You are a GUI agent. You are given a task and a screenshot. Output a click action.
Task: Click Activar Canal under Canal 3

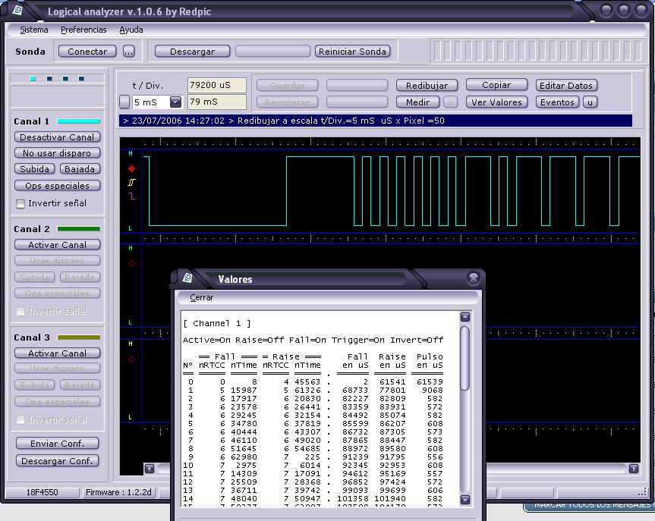[x=57, y=353]
